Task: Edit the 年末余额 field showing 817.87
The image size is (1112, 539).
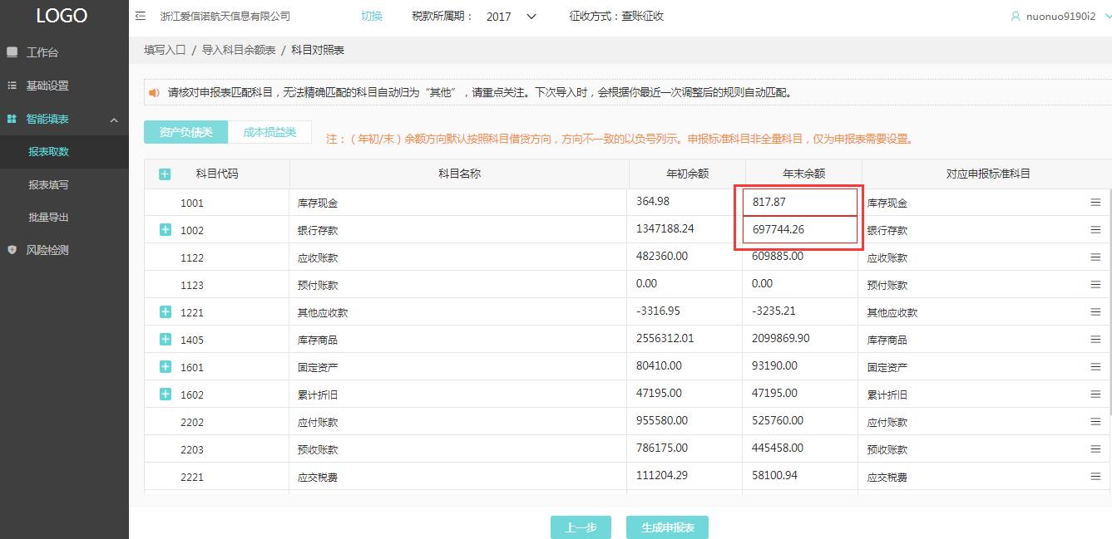Action: pyautogui.click(x=799, y=202)
